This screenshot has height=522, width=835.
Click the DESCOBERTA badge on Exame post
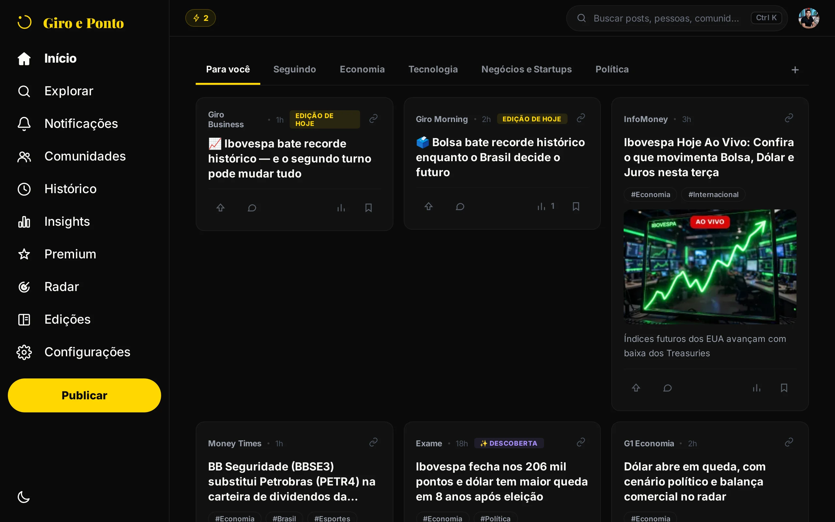pyautogui.click(x=509, y=443)
